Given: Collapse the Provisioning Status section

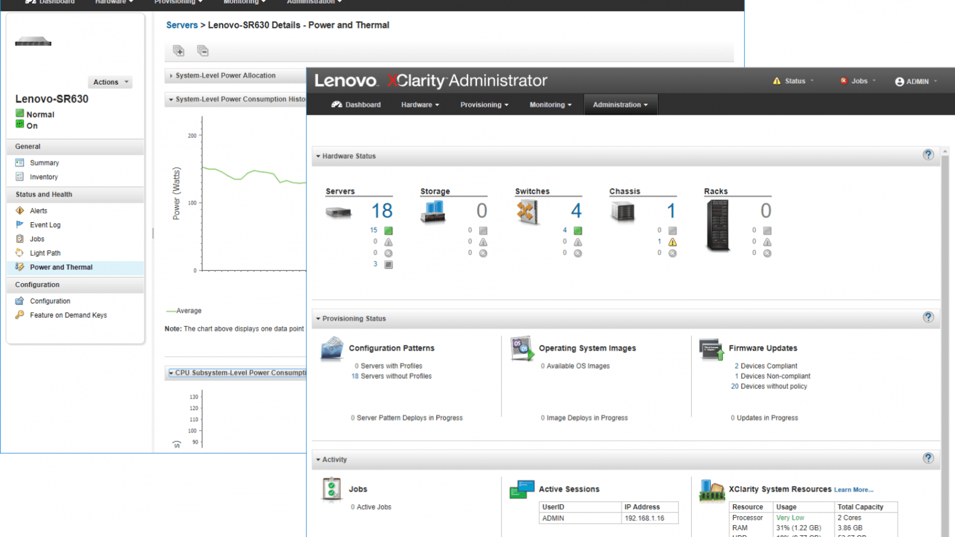Looking at the screenshot, I should [x=318, y=319].
